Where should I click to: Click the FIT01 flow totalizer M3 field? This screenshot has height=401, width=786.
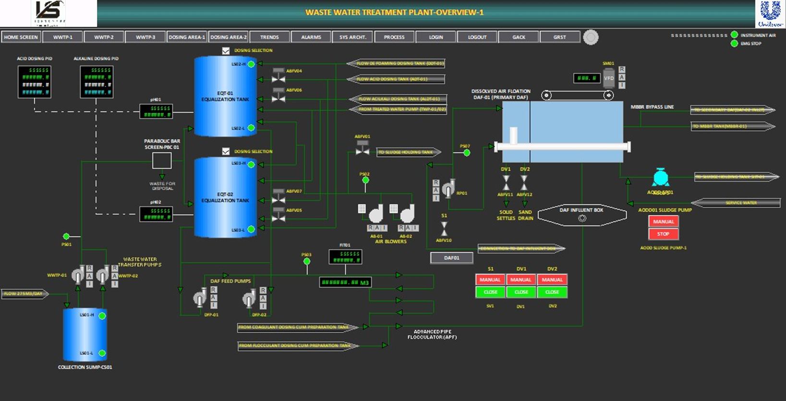coord(345,282)
